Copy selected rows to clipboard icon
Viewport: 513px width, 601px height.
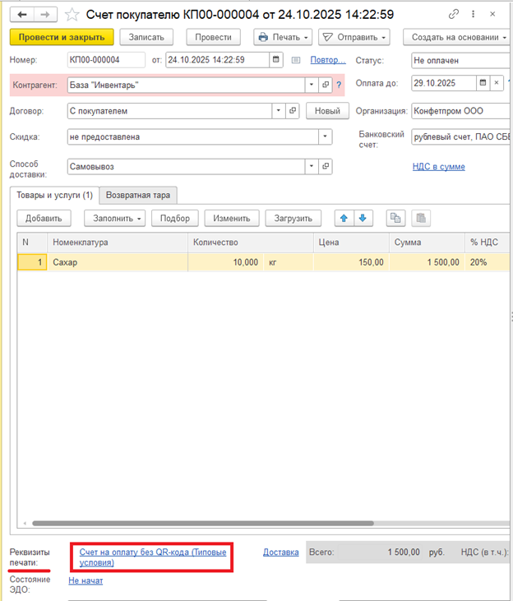click(x=395, y=218)
